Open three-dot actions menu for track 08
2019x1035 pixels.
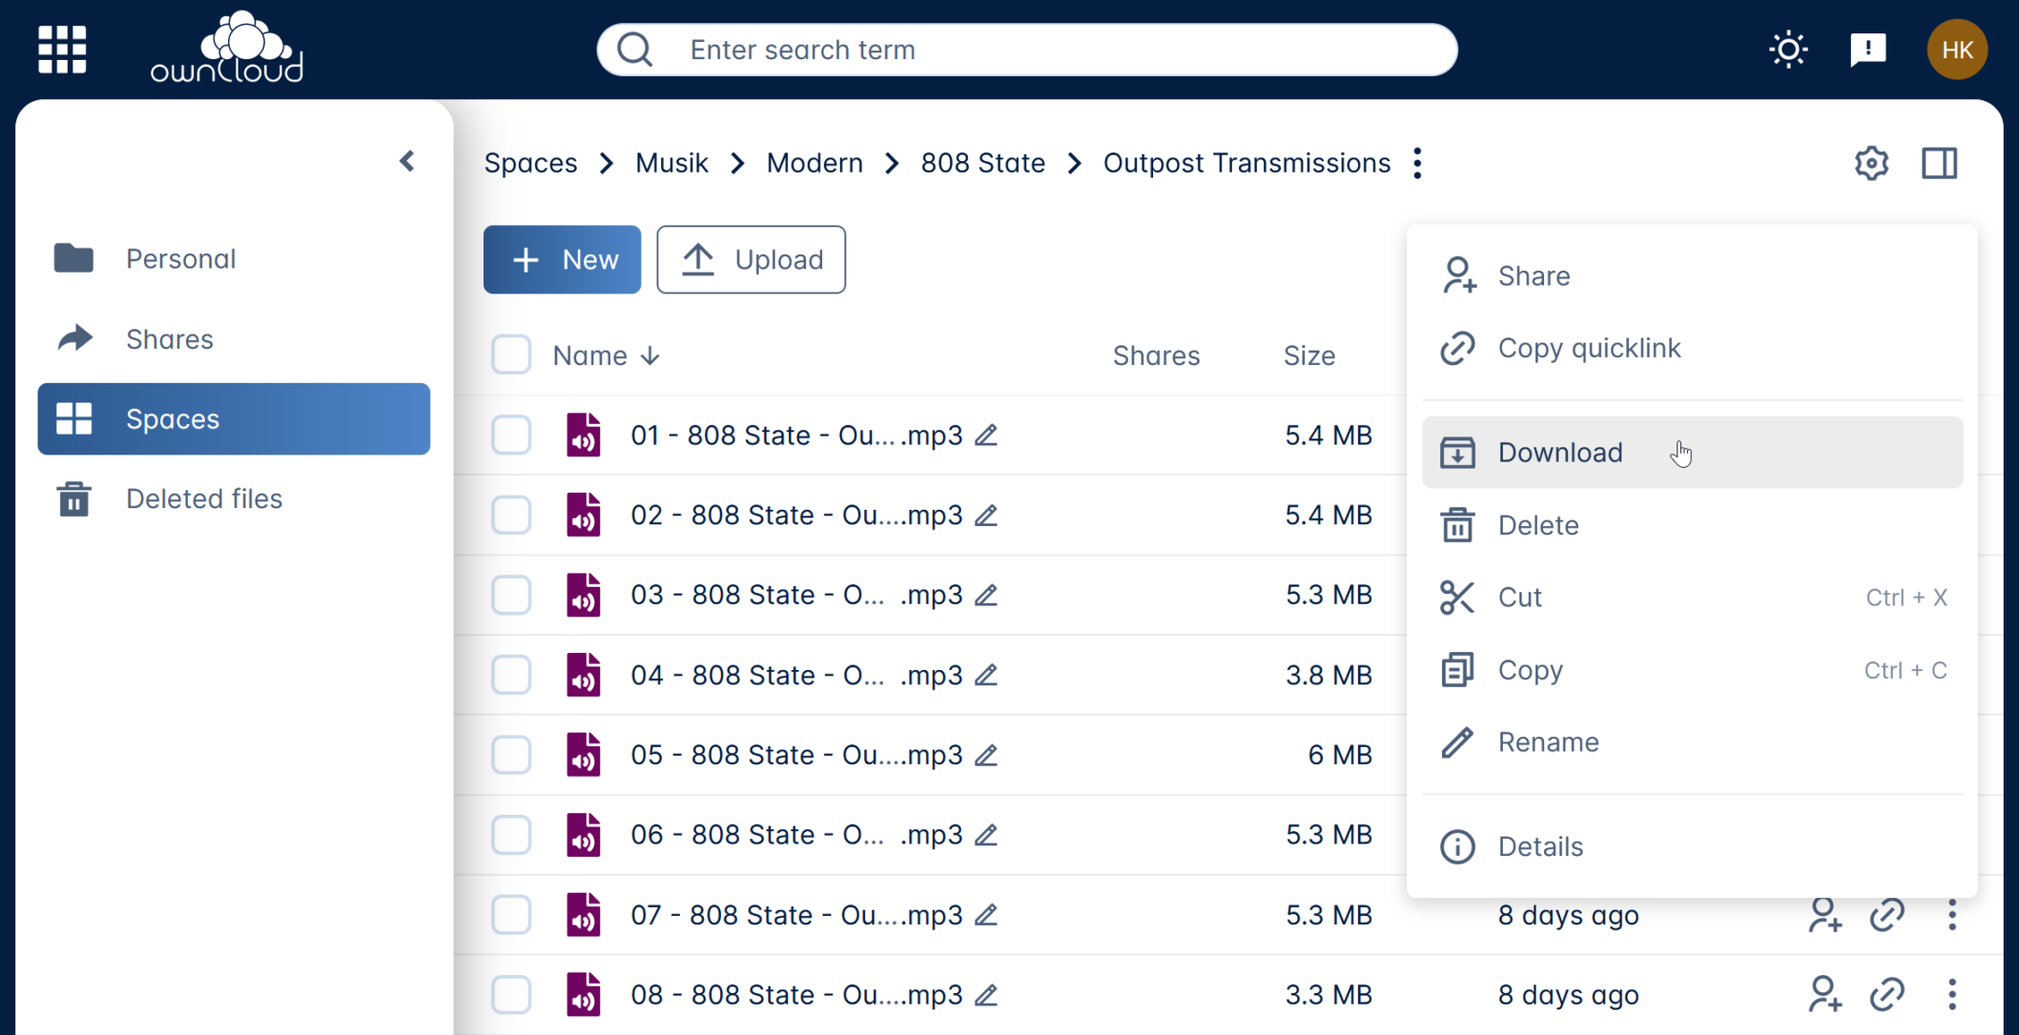(x=1952, y=994)
